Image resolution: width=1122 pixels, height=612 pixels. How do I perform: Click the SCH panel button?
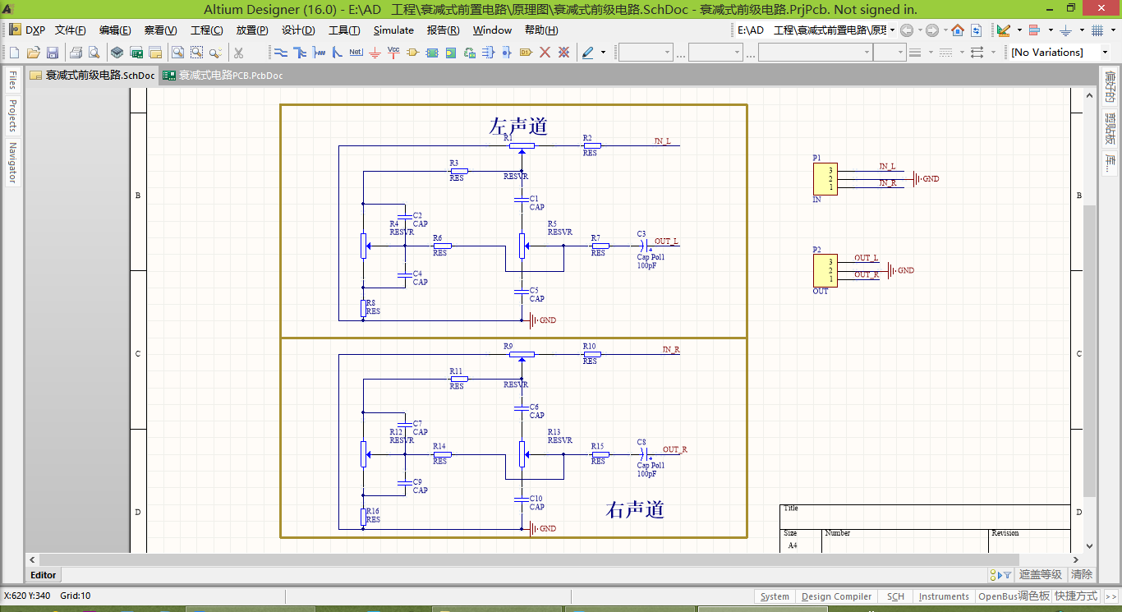coord(895,596)
